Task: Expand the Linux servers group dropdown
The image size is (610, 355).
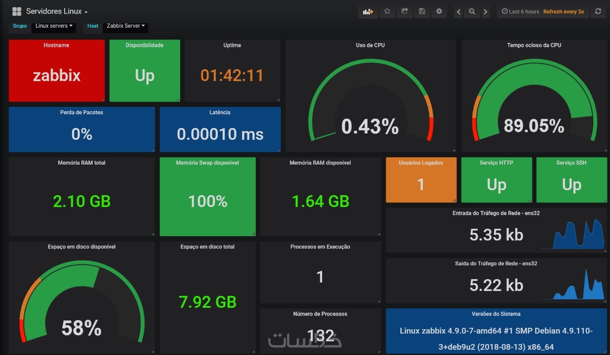Action: (54, 26)
